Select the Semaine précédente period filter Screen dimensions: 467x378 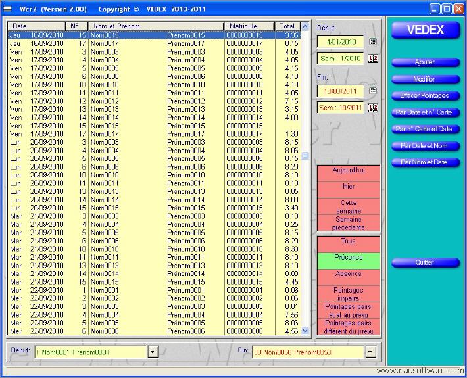(x=349, y=223)
